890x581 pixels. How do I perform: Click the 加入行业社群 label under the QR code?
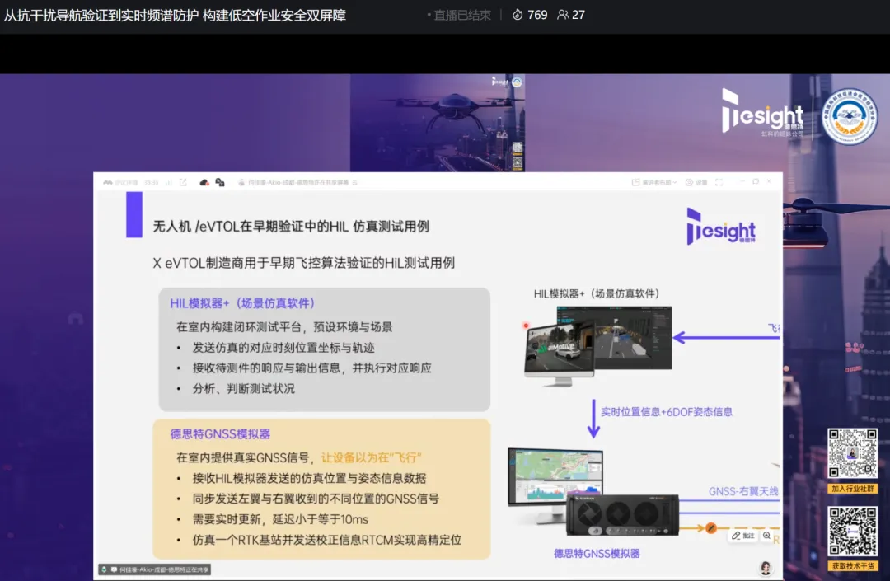852,489
